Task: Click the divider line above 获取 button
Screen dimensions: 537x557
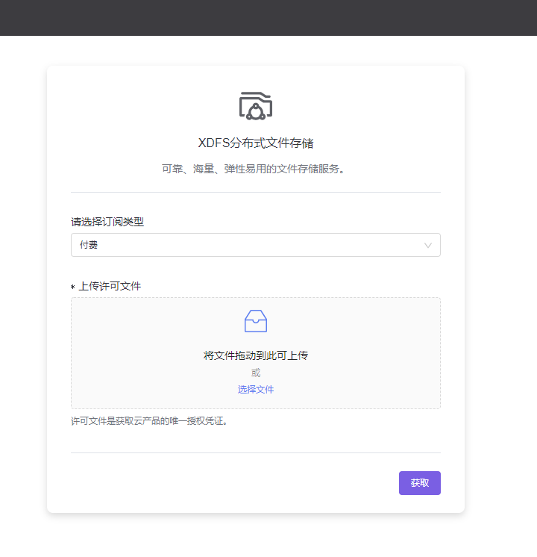Action: [255, 452]
